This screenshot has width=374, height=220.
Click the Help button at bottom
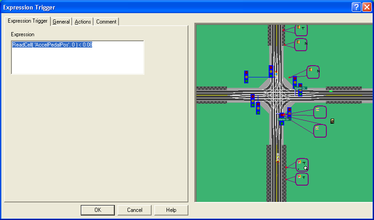(x=171, y=210)
